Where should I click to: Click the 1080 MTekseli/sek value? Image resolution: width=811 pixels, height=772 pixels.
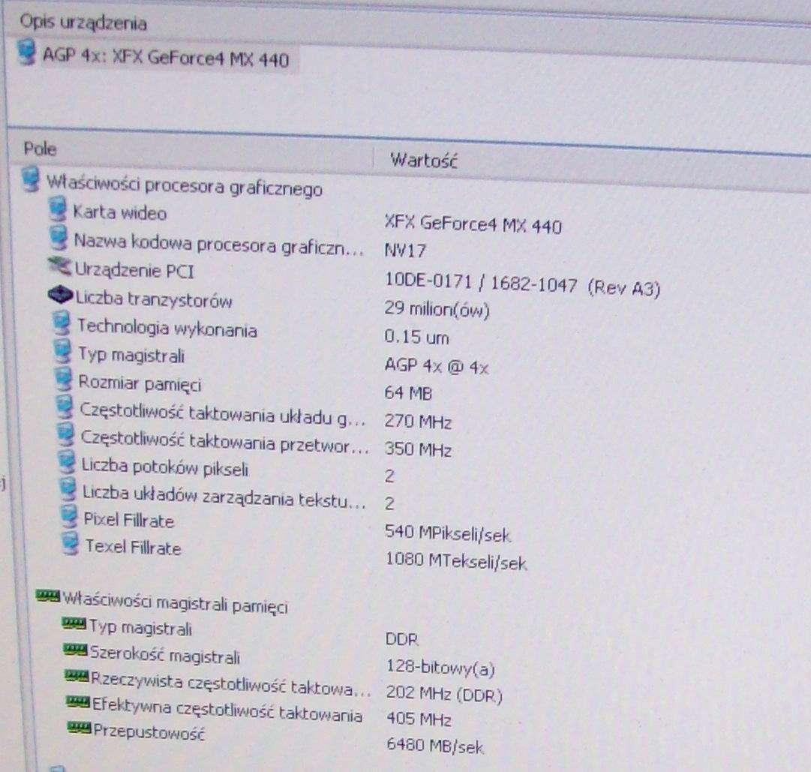tap(455, 560)
